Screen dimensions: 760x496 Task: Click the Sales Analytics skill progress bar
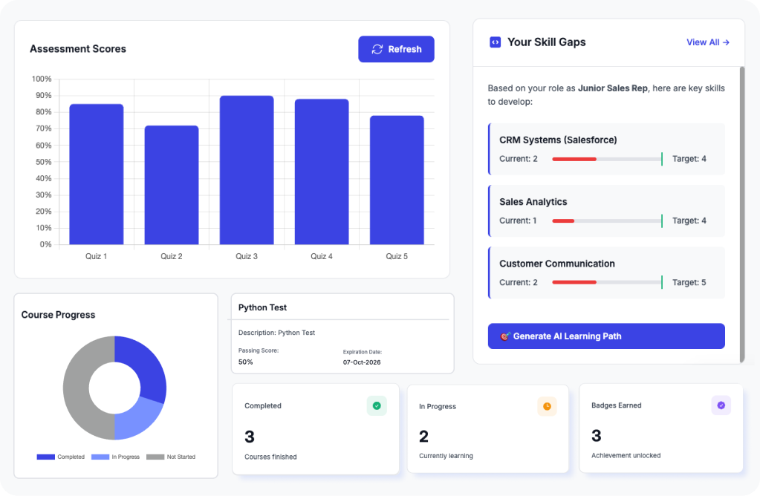click(x=606, y=221)
